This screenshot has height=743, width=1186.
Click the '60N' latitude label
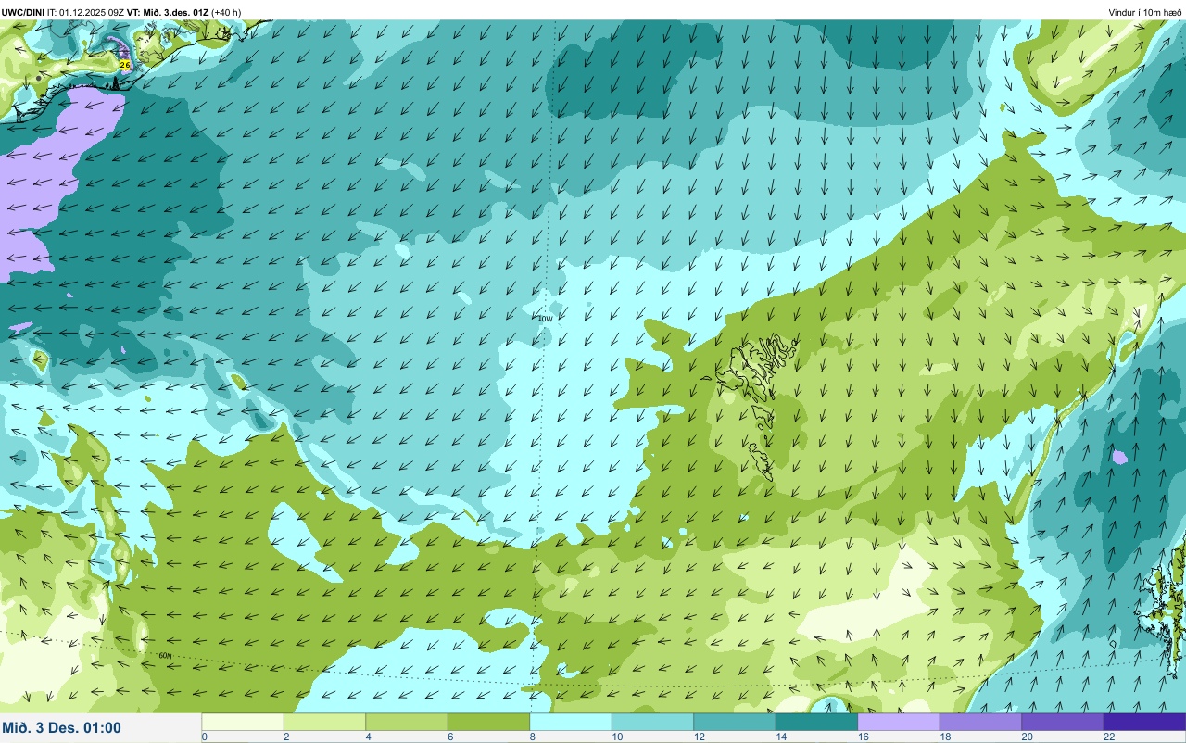pos(165,656)
